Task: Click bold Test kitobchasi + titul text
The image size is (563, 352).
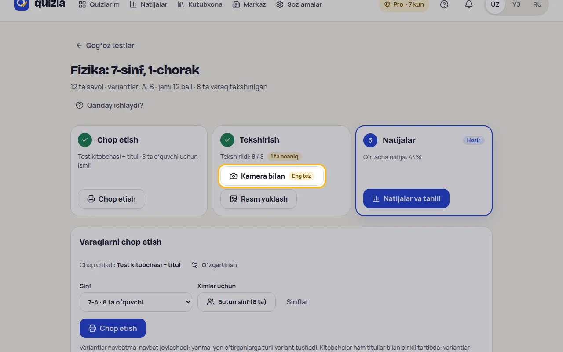Action: click(x=149, y=265)
